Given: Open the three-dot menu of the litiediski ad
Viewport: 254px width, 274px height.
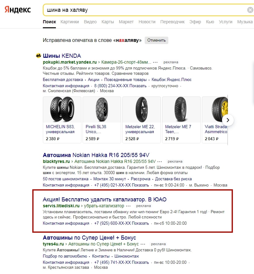Looking at the screenshot, I should (x=128, y=206).
